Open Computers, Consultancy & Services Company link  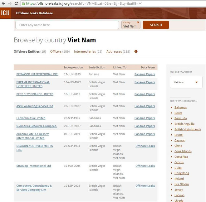point(34,188)
